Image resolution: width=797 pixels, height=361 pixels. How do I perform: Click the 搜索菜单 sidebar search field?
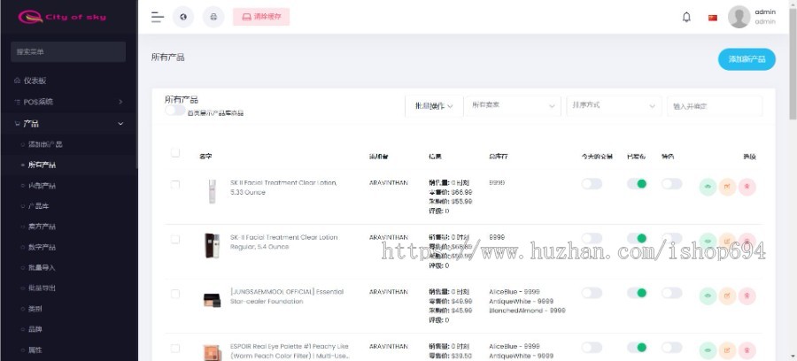coord(68,52)
